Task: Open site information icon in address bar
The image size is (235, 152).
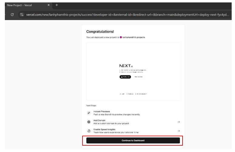Action: (22, 15)
